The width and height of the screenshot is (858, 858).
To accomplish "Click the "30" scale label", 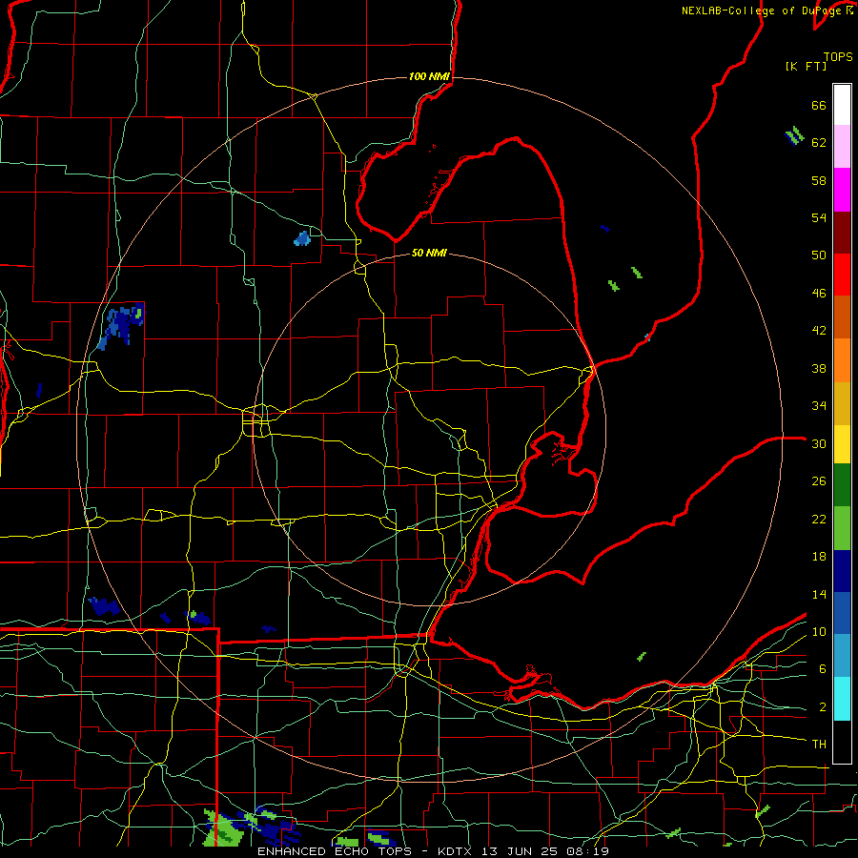I will (819, 443).
